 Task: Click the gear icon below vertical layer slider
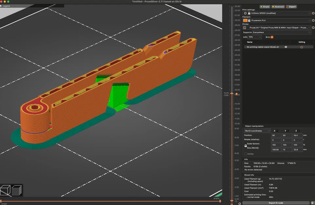click(x=239, y=204)
